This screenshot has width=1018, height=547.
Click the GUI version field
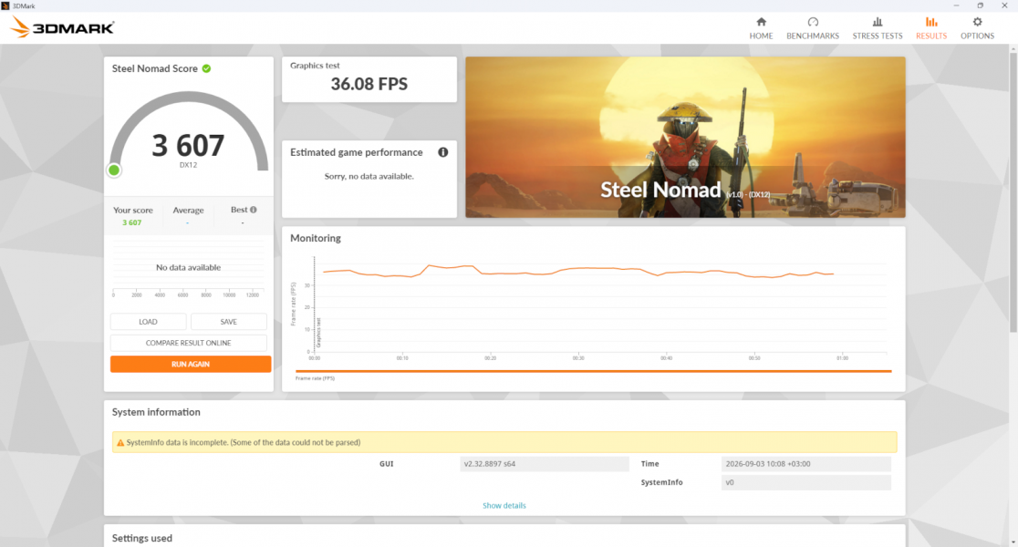pos(544,464)
